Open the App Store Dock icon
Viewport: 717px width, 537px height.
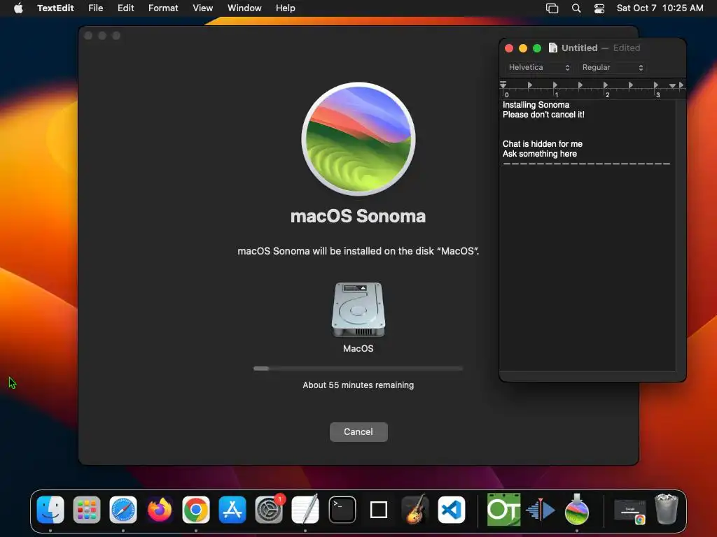coord(232,510)
